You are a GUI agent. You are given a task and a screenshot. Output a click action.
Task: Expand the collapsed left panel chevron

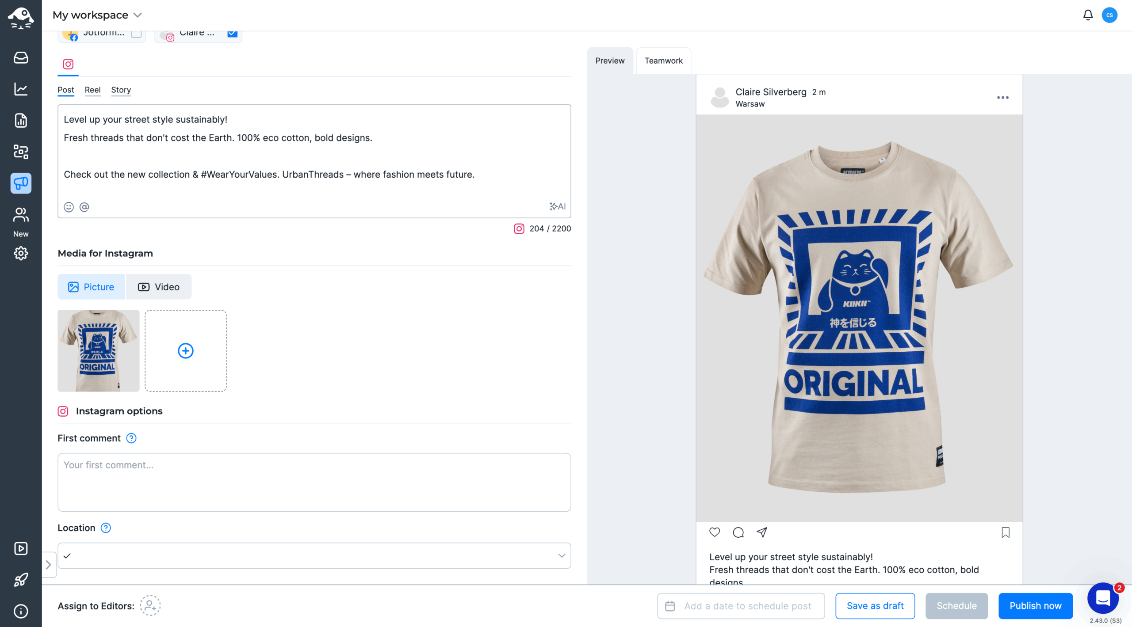[49, 564]
